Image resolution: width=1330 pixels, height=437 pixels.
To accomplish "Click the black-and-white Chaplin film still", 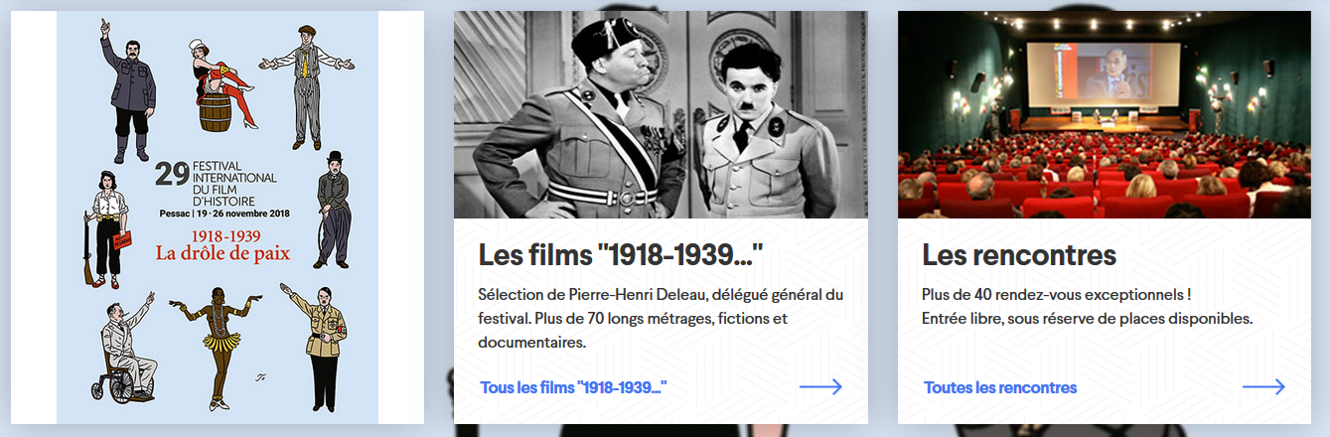I will pos(661,114).
